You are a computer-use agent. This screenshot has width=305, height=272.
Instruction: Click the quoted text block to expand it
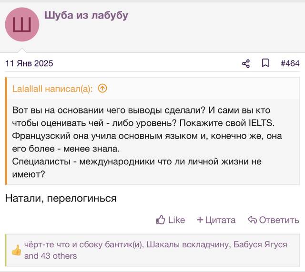(152, 142)
